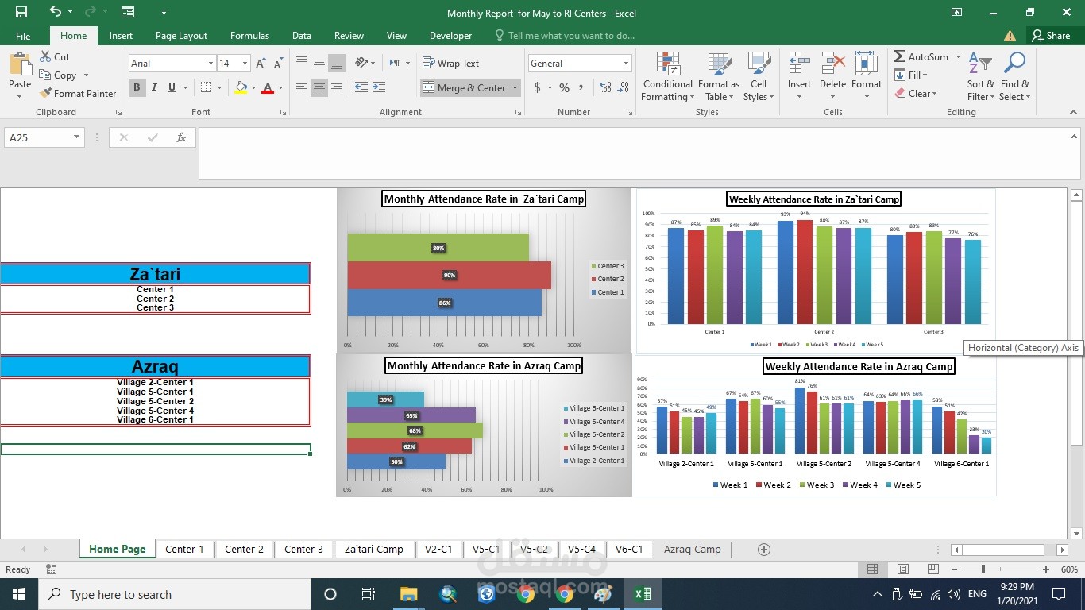Click the Share button
The height and width of the screenshot is (610, 1085).
tap(1050, 35)
